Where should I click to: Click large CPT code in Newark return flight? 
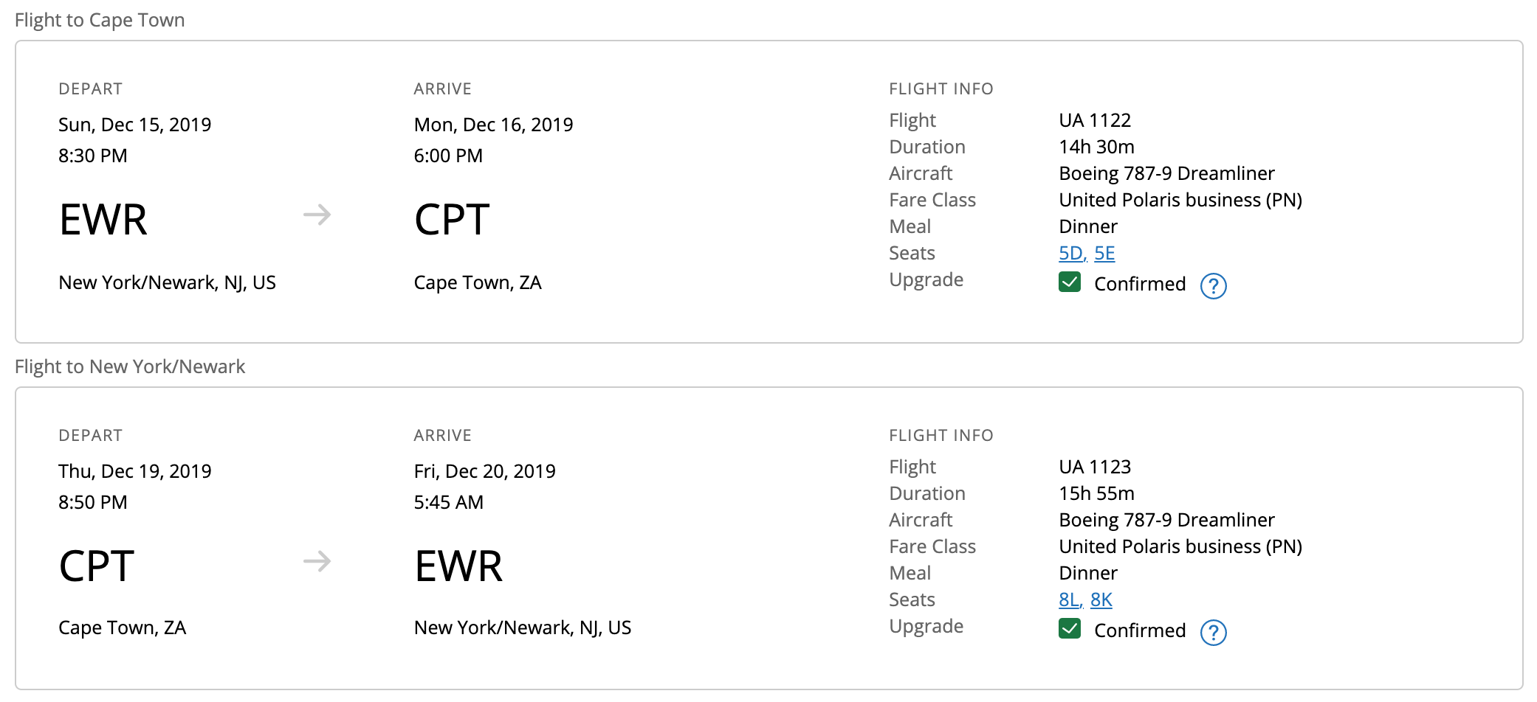[97, 566]
